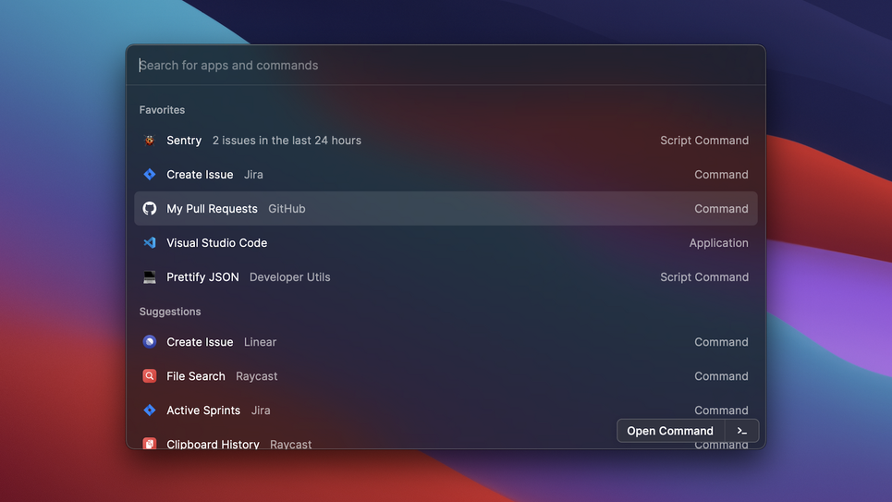Open the actions panel terminal icon button

[742, 431]
